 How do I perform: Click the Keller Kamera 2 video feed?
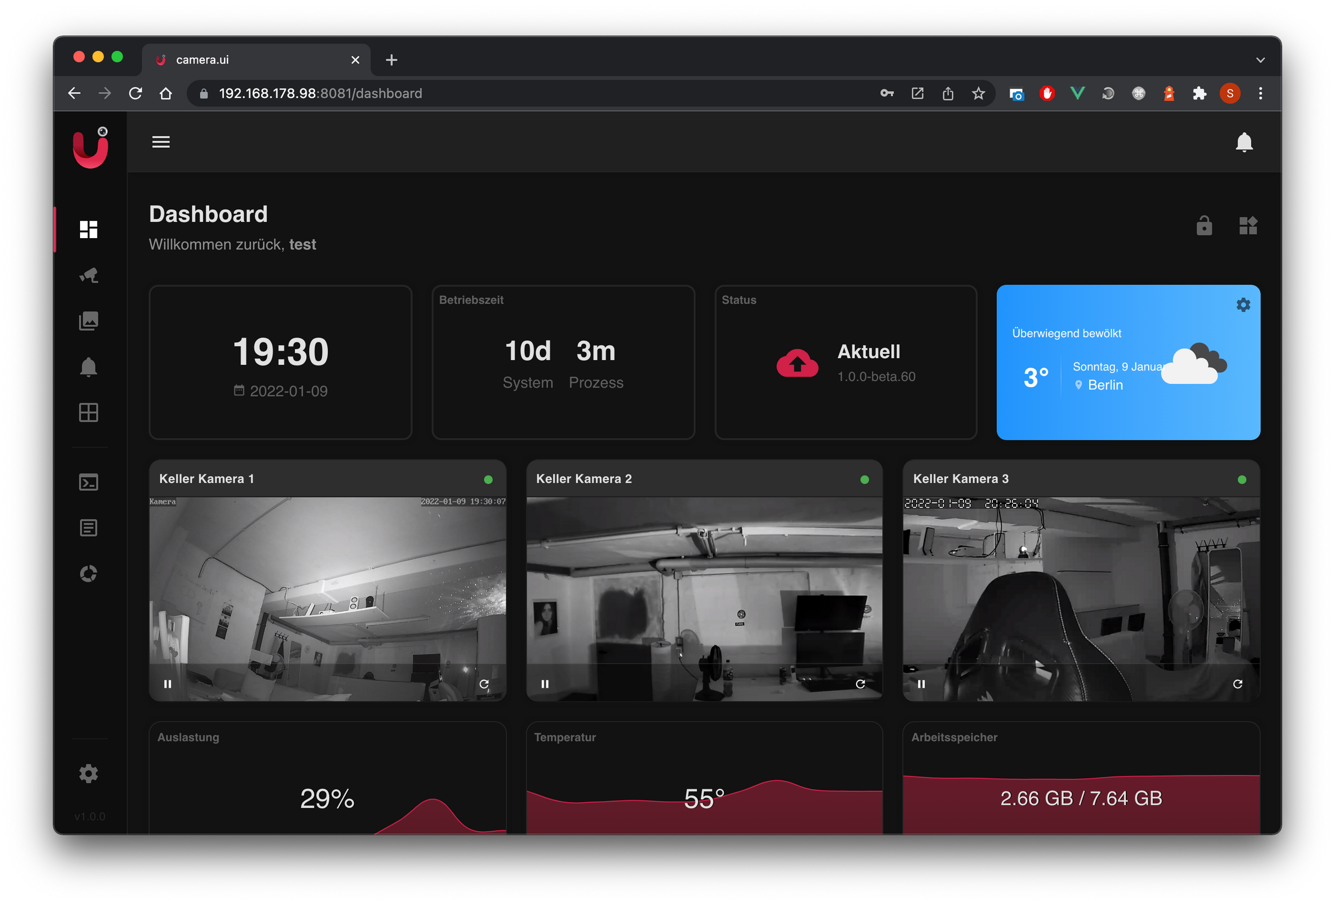pos(704,599)
